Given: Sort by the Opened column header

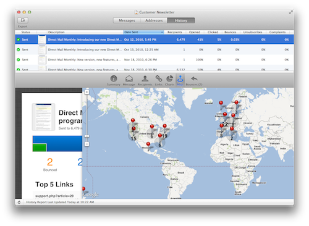Looking at the screenshot, I should point(195,32).
